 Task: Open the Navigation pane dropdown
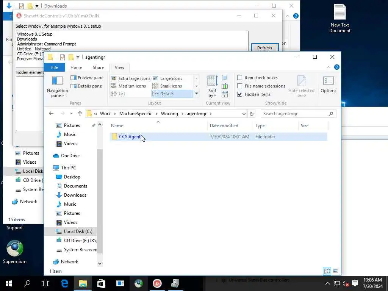[x=58, y=87]
